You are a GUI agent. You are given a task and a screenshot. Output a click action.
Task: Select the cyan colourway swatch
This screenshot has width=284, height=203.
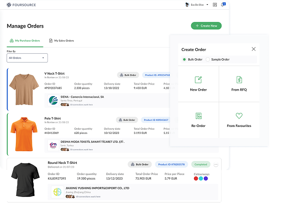(x=201, y=179)
